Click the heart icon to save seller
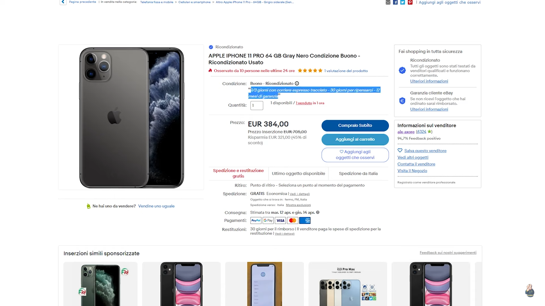Viewport: 545px width, 306px height. coord(400,150)
